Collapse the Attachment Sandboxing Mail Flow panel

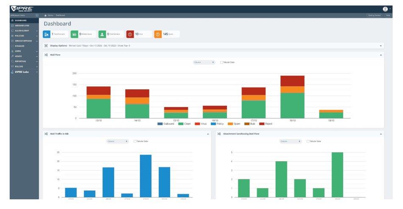[381, 134]
